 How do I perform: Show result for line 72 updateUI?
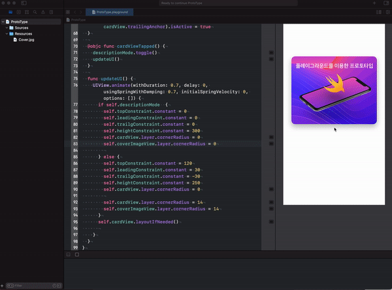coord(271,59)
